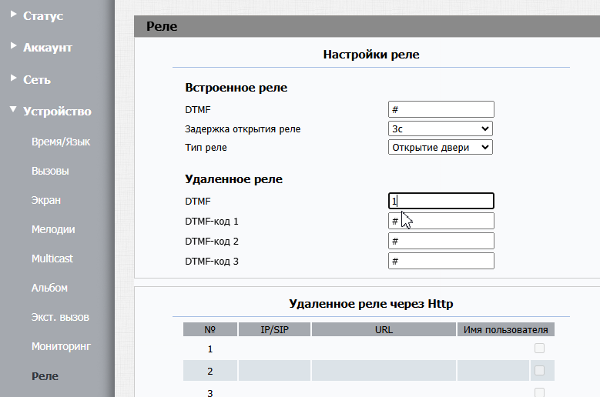
Task: Click the DTMF-код 2 input field
Action: pos(441,242)
